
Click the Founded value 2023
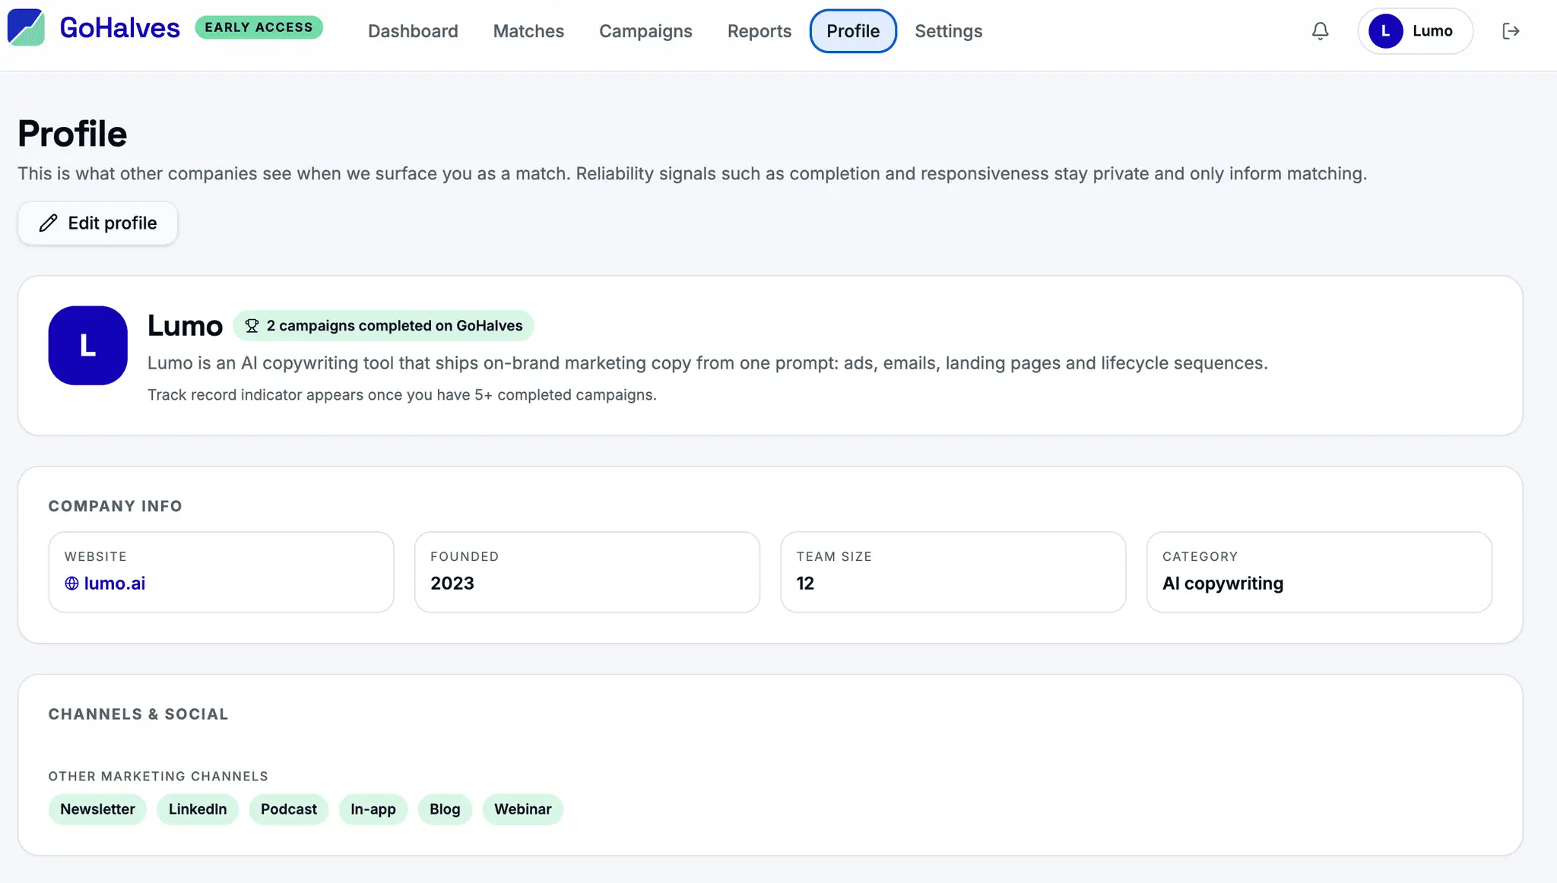[452, 584]
